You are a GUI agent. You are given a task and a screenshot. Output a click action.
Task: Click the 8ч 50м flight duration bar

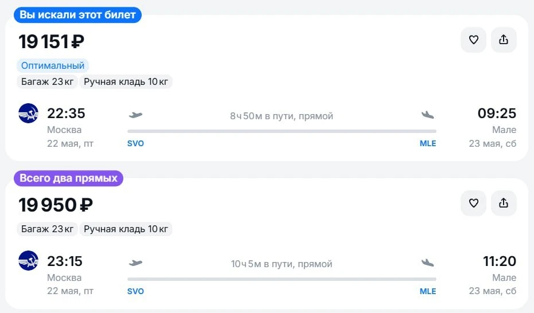click(282, 131)
